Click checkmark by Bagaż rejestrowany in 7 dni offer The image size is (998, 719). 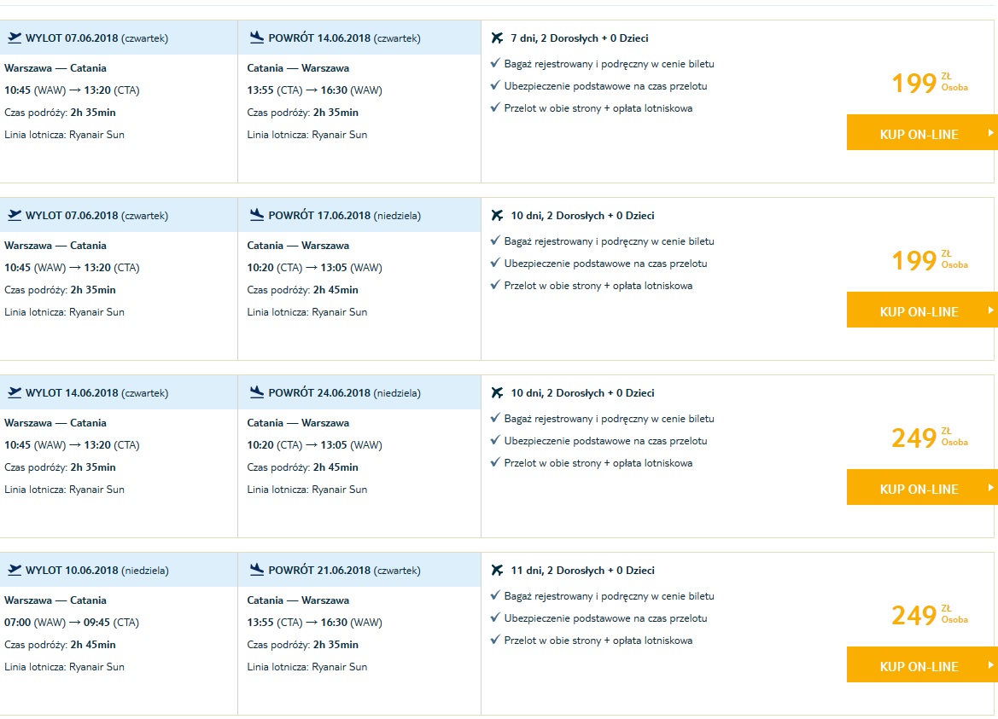point(495,63)
